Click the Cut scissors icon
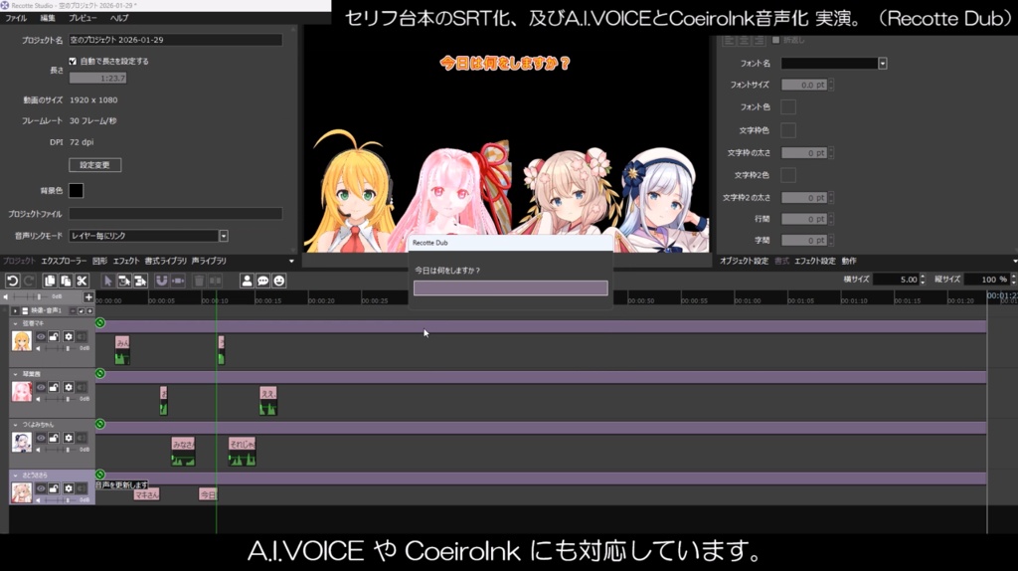The height and width of the screenshot is (571, 1018). click(82, 281)
